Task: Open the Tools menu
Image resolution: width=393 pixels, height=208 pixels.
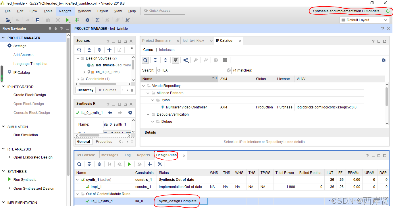Action: click(48, 11)
